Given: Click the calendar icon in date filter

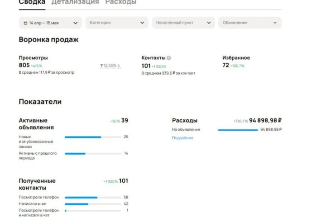Looking at the screenshot, I should point(25,23).
